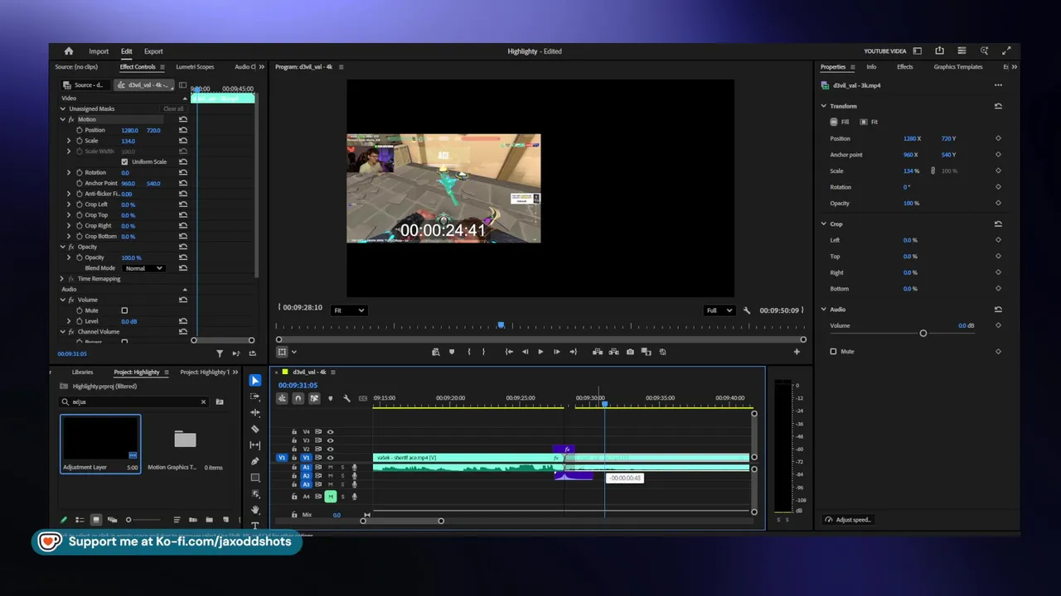Open the Libraries tab

pos(82,372)
